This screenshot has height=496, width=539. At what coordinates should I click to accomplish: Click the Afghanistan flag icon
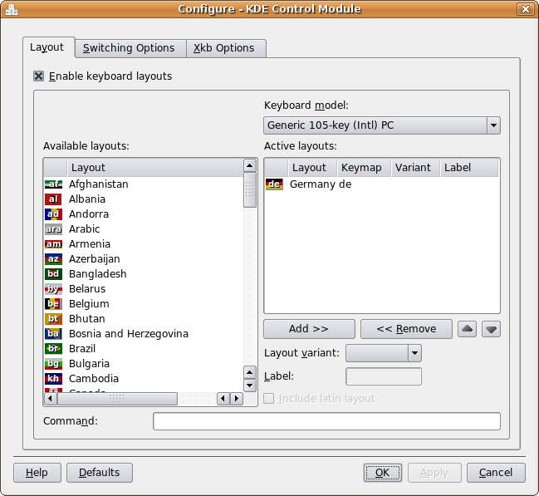[53, 184]
